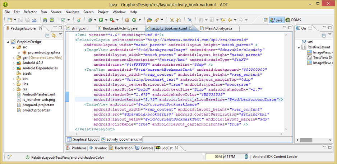Collapse the src folder node
This screenshot has height=164, width=337.
pos(14,47)
